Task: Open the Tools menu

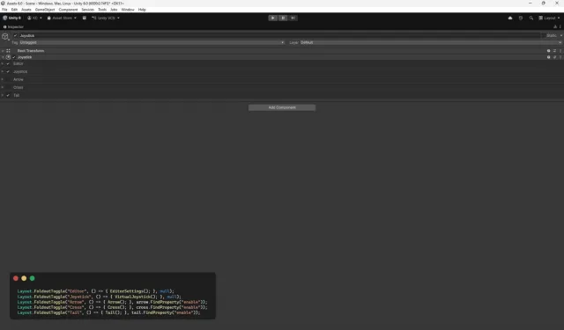Action: click(x=102, y=10)
